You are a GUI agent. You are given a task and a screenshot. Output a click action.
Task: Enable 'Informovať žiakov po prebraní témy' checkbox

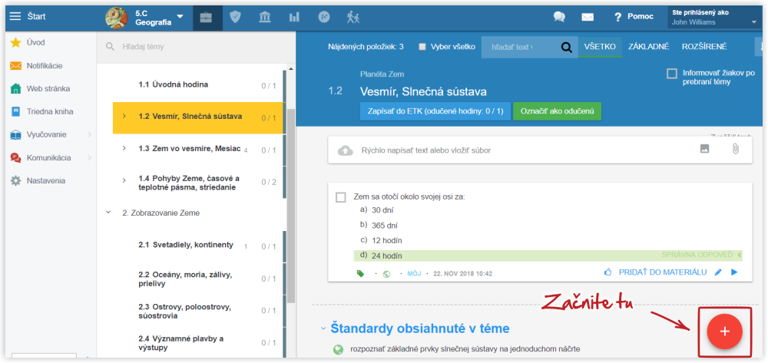672,74
